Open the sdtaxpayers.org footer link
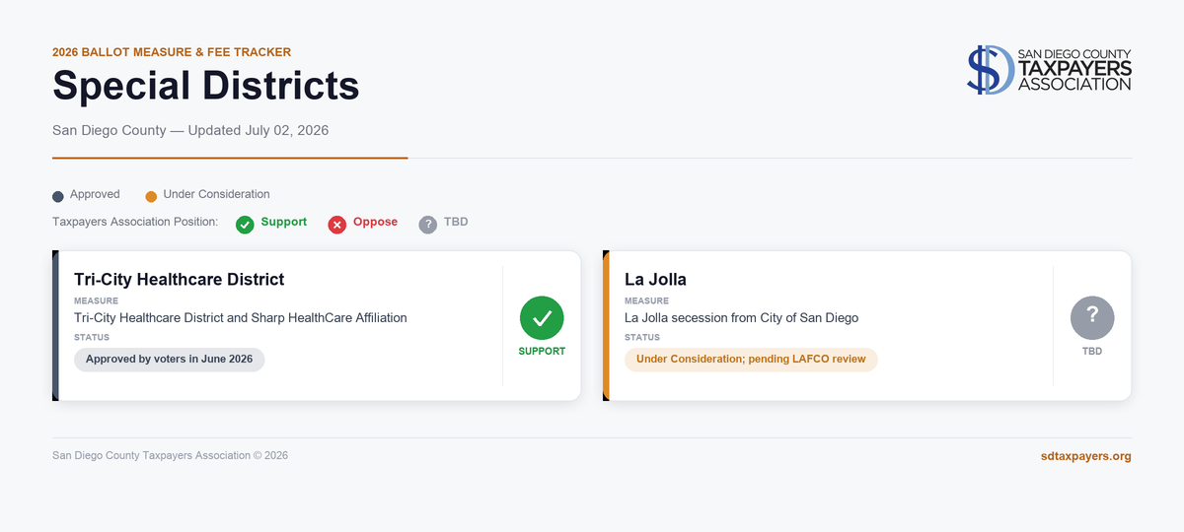The width and height of the screenshot is (1184, 532). [1086, 456]
